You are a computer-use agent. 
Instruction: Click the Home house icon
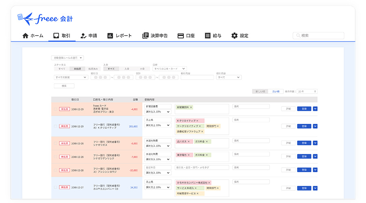pyautogui.click(x=26, y=36)
